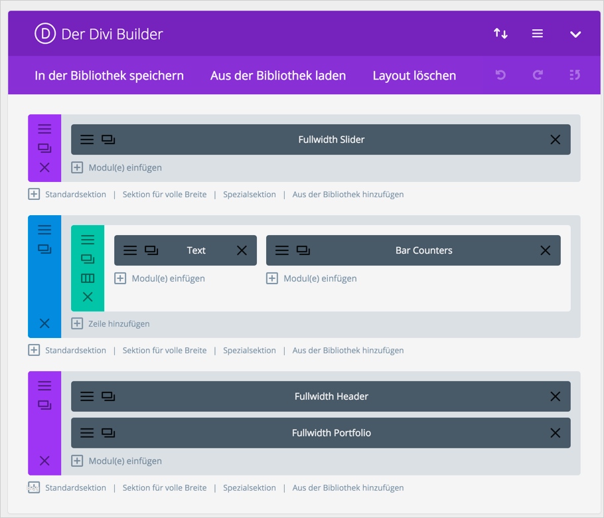The image size is (604, 518).
Task: Delete the Fullwidth Header module
Action: coord(555,396)
